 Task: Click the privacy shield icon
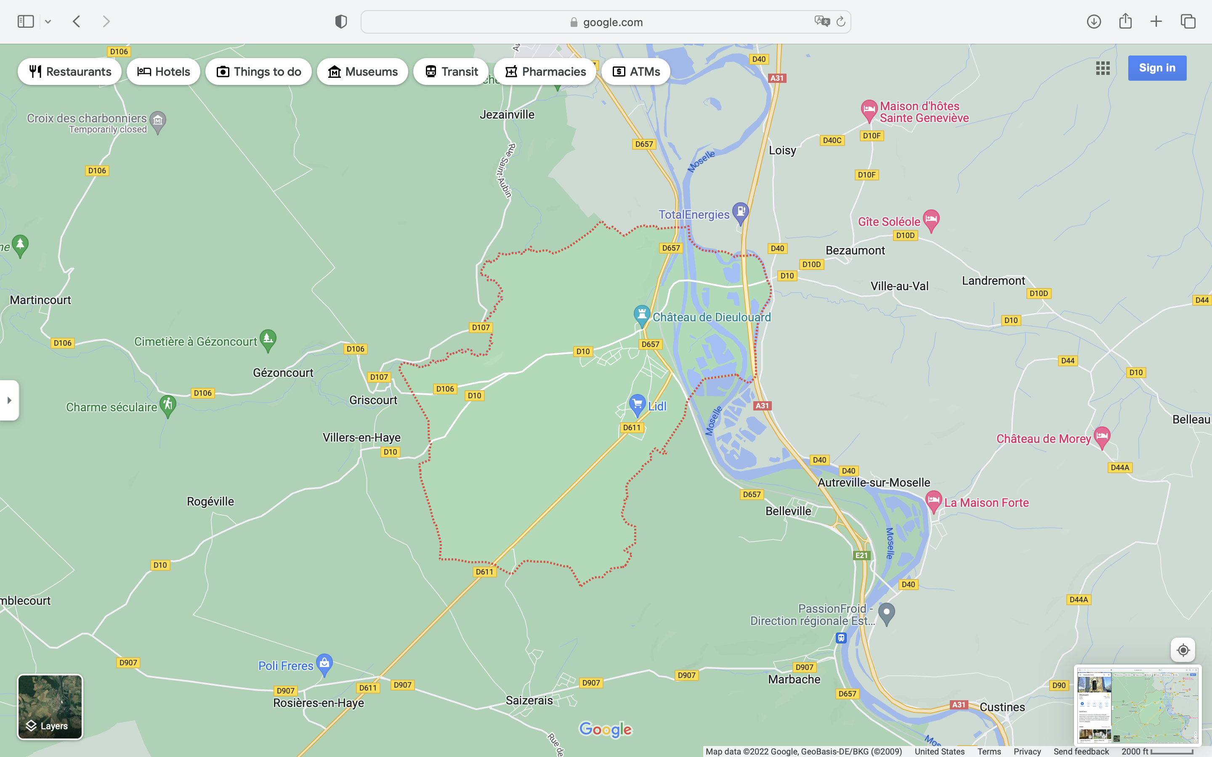[341, 21]
